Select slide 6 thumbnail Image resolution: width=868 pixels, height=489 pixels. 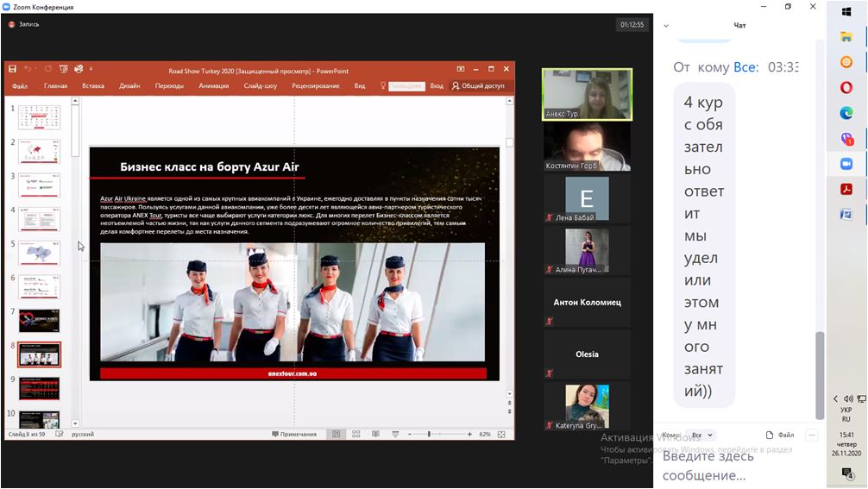(x=40, y=286)
